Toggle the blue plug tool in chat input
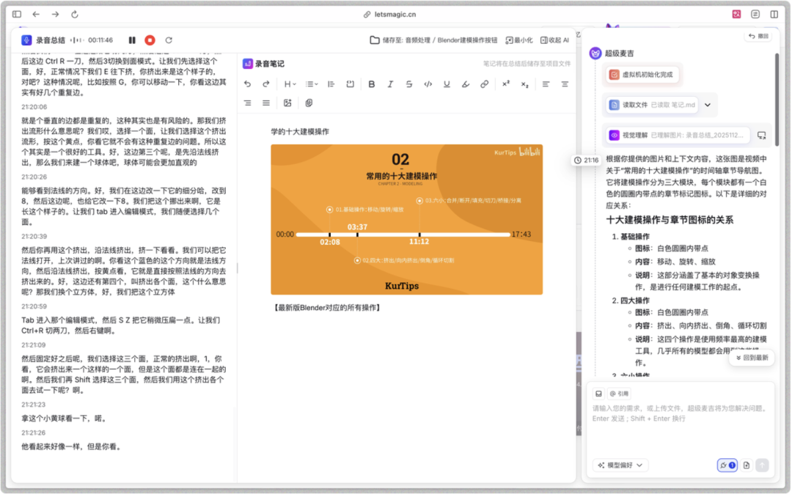792x494 pixels. [726, 465]
